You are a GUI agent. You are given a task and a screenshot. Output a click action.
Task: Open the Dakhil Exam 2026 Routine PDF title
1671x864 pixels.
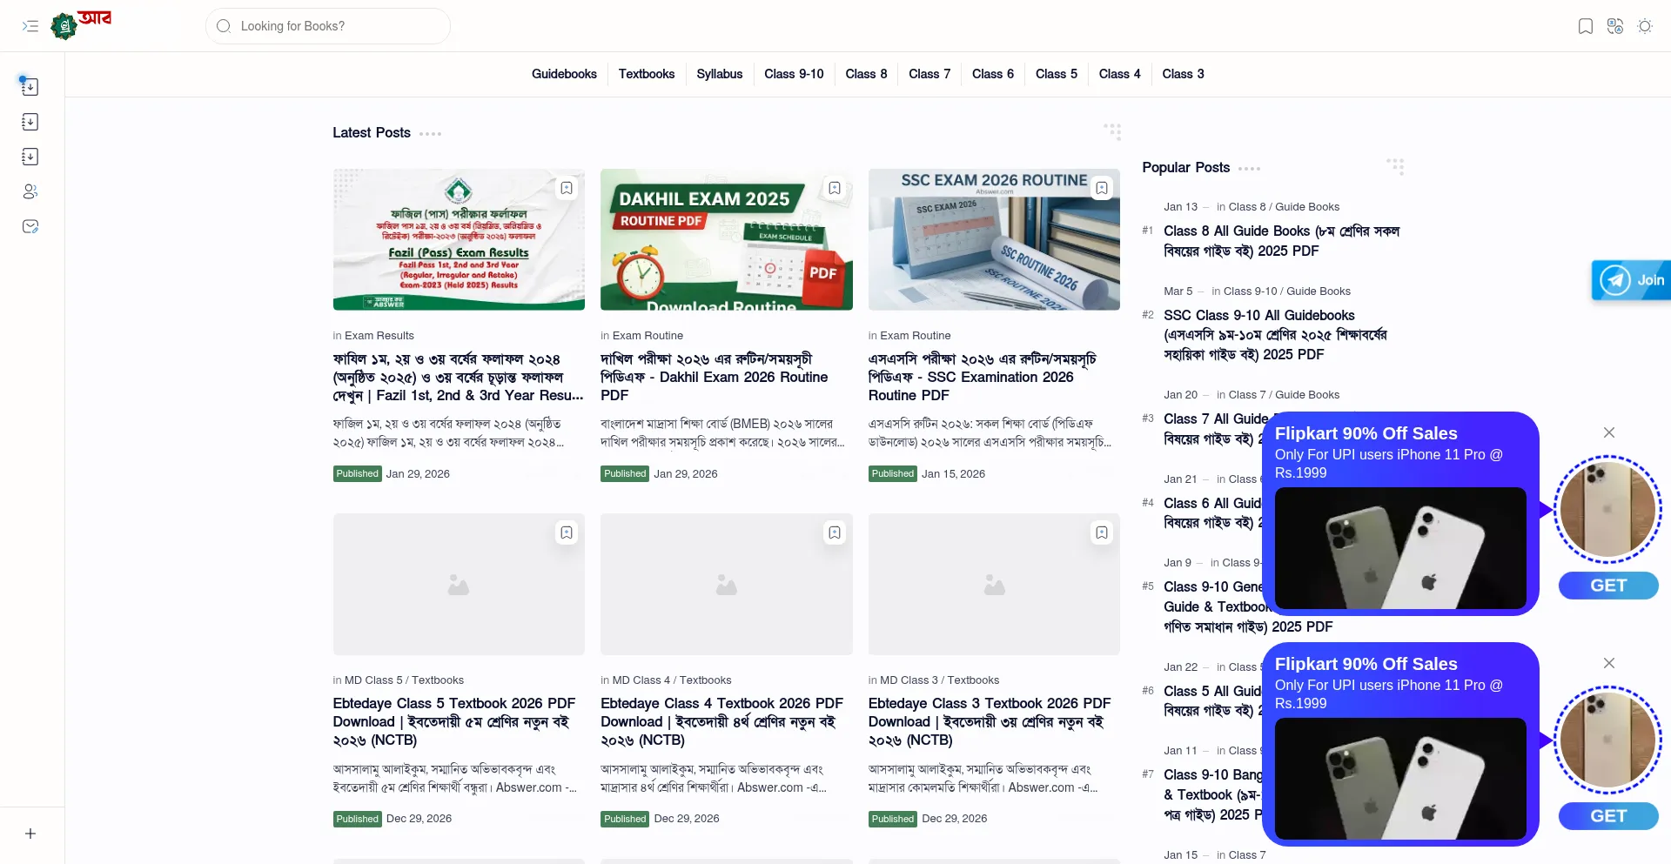tap(715, 377)
